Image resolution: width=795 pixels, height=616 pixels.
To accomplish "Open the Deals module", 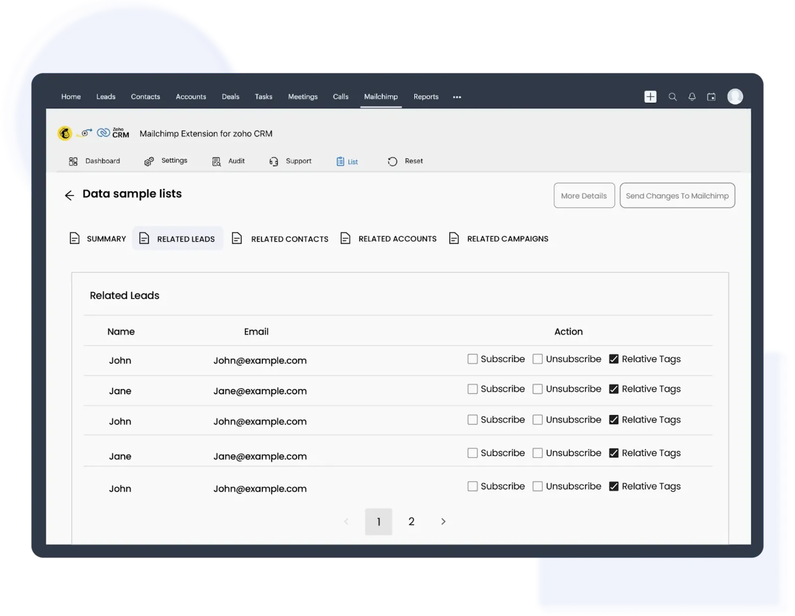I will (x=231, y=96).
